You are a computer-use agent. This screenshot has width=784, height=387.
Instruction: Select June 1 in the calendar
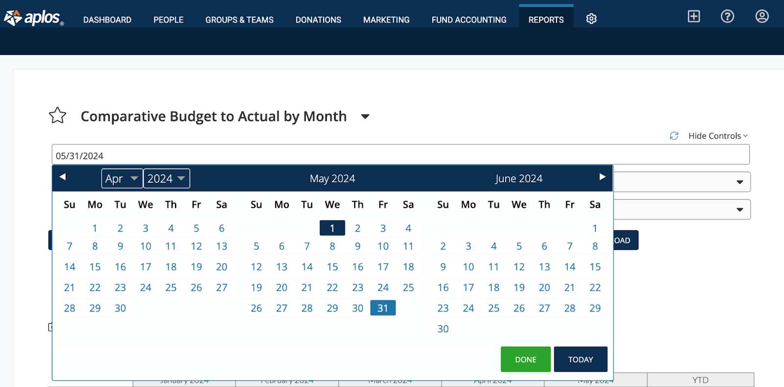click(x=595, y=228)
